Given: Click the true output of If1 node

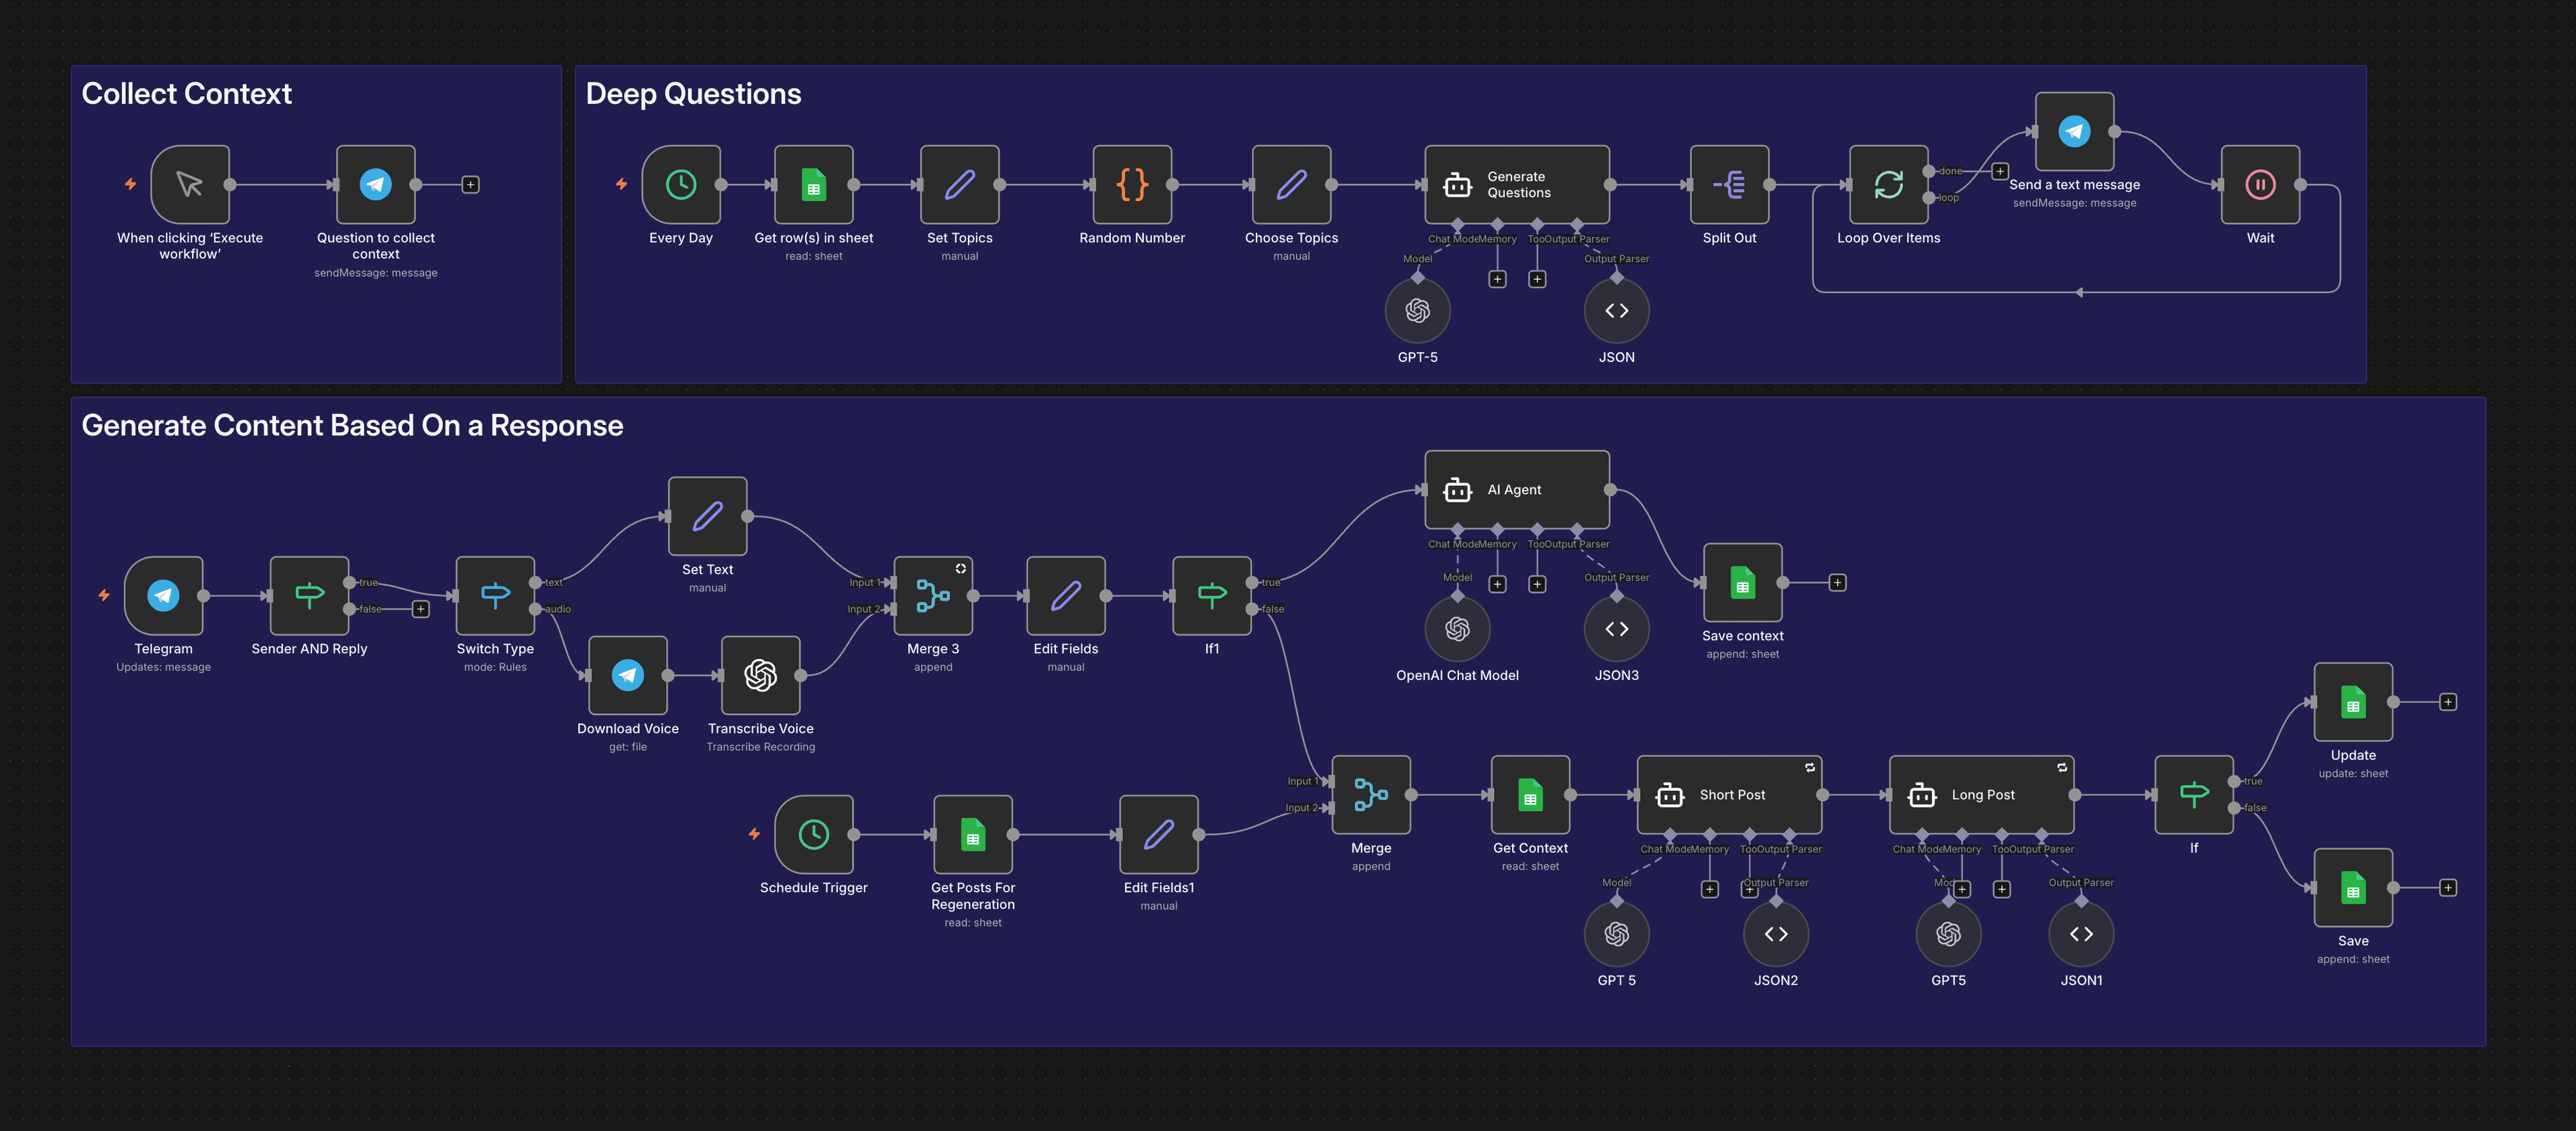Looking at the screenshot, I should point(1252,581).
